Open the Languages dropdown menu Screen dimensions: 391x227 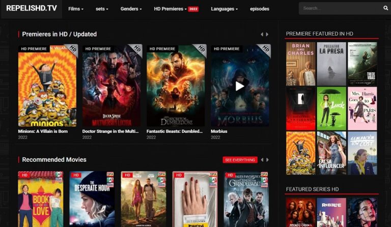[224, 9]
